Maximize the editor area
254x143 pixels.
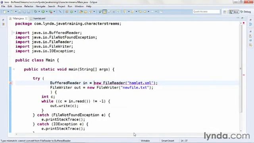[242, 18]
